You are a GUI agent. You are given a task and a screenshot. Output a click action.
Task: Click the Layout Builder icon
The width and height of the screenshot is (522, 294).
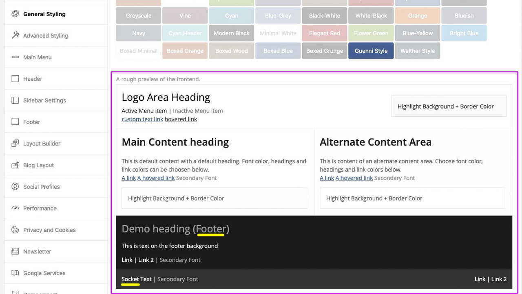[x=15, y=143]
